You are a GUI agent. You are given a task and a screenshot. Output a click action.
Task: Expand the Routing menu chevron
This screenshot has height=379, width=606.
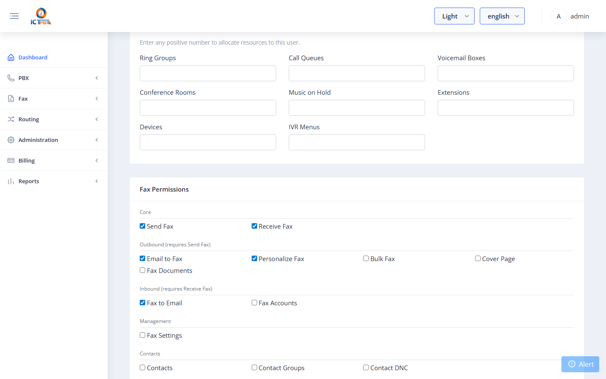(97, 119)
